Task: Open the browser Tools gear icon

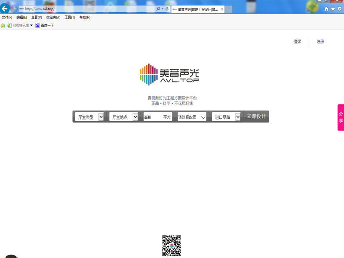Action: pyautogui.click(x=340, y=9)
